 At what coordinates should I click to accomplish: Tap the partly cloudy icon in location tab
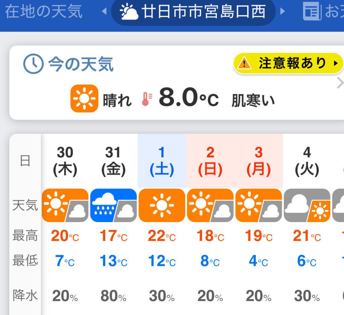click(130, 12)
